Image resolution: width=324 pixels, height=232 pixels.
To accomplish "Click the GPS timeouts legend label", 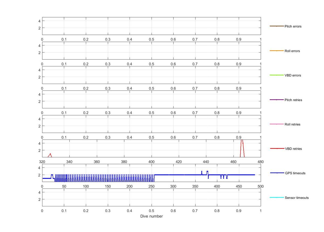I will [x=295, y=173].
